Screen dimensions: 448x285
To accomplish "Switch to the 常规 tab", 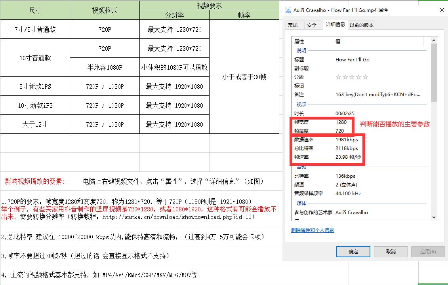I will pyautogui.click(x=294, y=25).
